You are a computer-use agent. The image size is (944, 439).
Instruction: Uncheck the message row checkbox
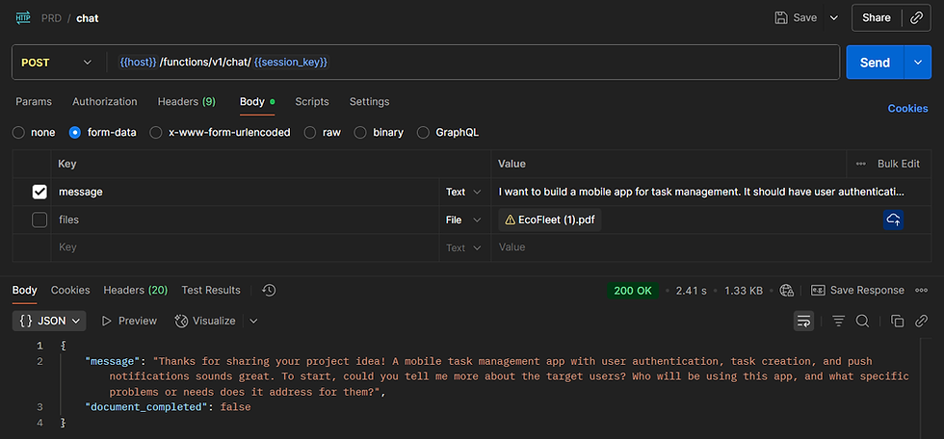click(39, 192)
